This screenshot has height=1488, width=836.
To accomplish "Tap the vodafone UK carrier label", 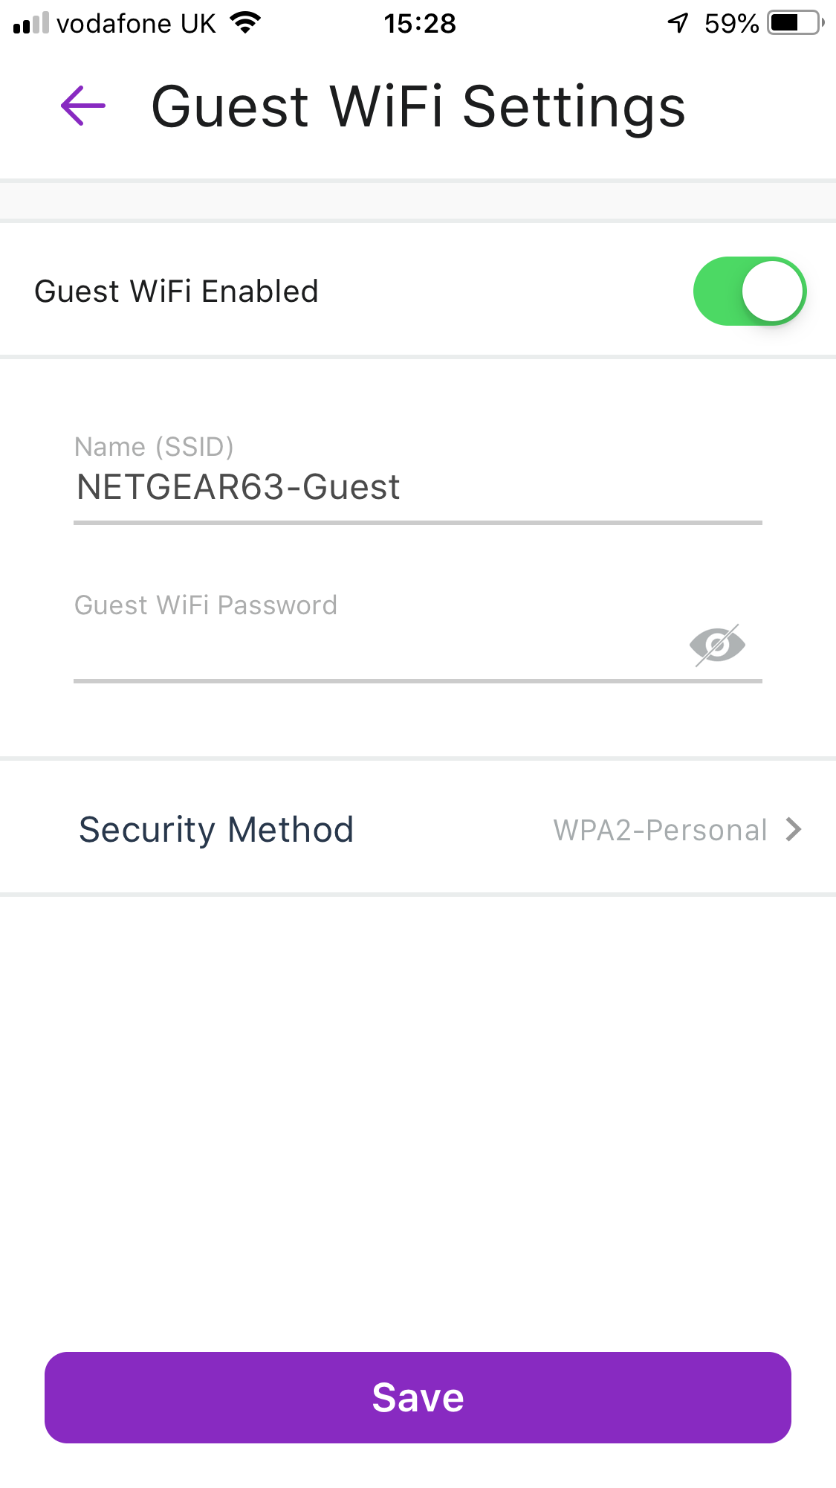I will pyautogui.click(x=136, y=24).
